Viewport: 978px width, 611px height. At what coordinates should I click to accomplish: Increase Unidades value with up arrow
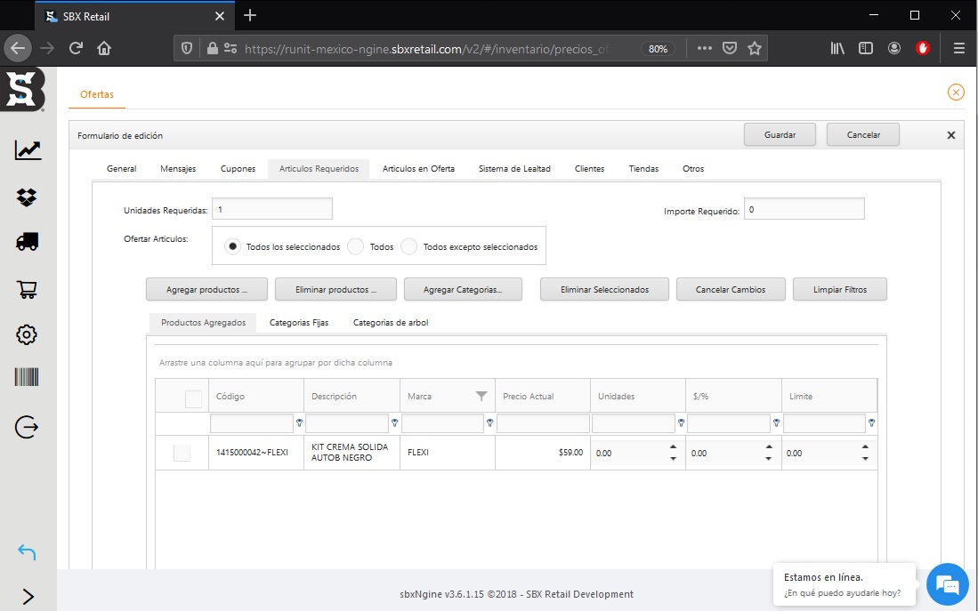[x=673, y=447]
